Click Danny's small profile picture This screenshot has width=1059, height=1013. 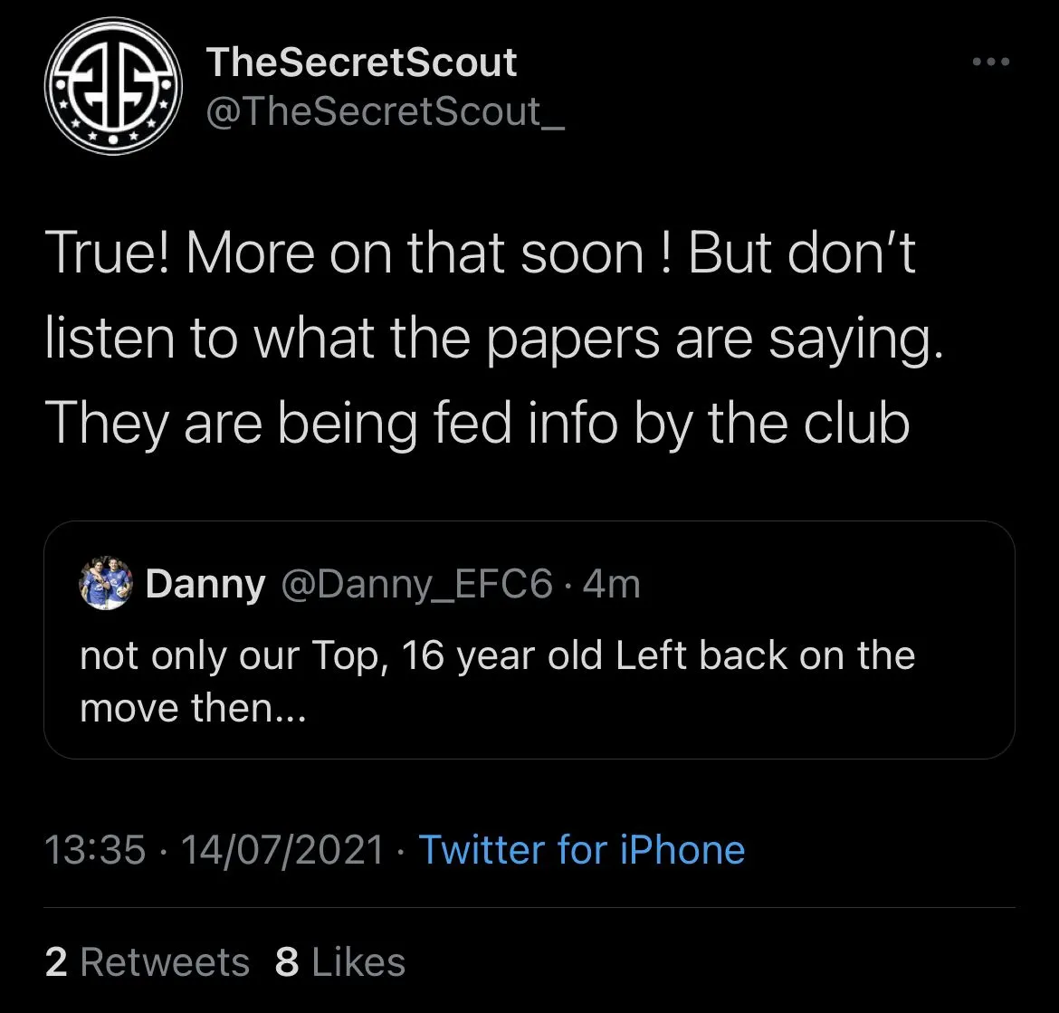click(106, 584)
